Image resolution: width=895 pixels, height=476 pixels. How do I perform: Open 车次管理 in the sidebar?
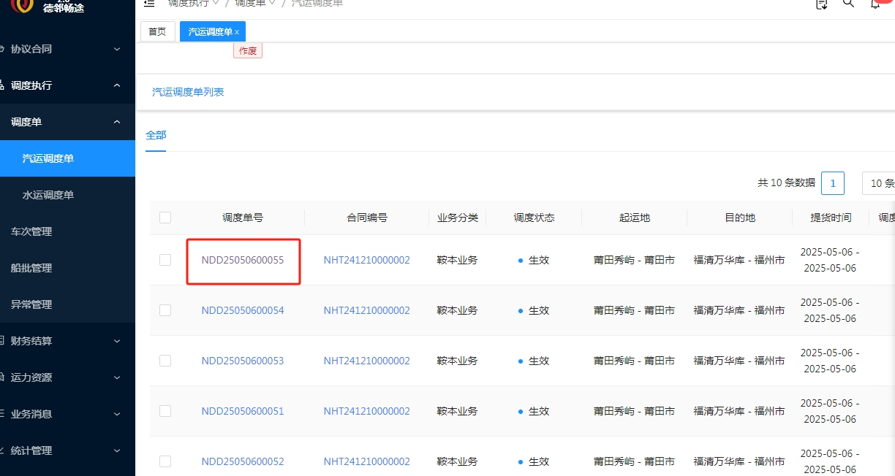(31, 231)
